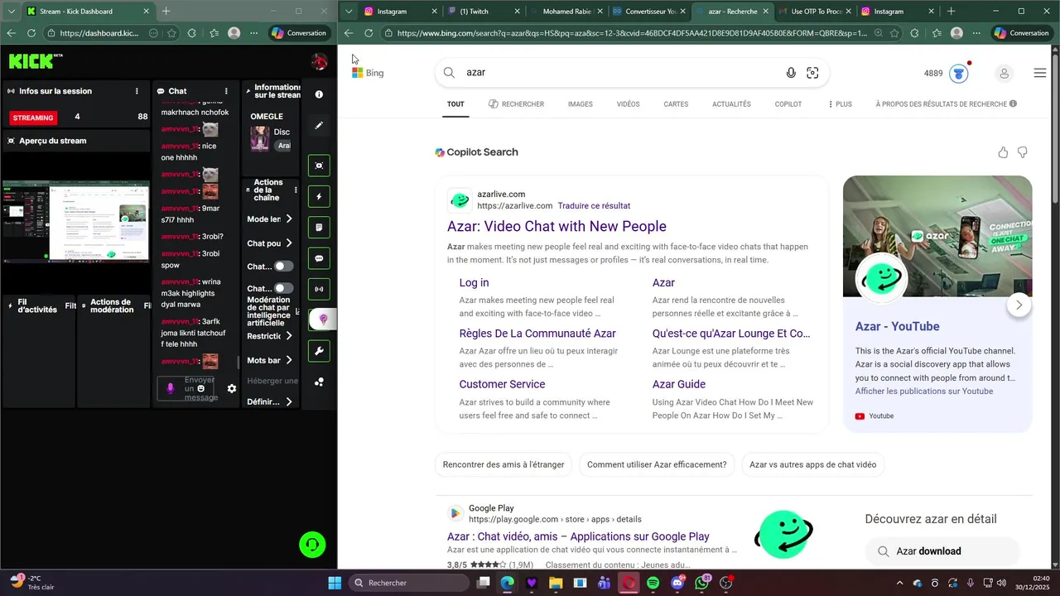The image size is (1060, 596).
Task: Click the green headset support button
Action: [312, 545]
